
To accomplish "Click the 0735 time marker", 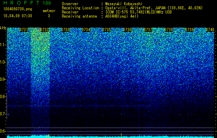I will [107, 30].
